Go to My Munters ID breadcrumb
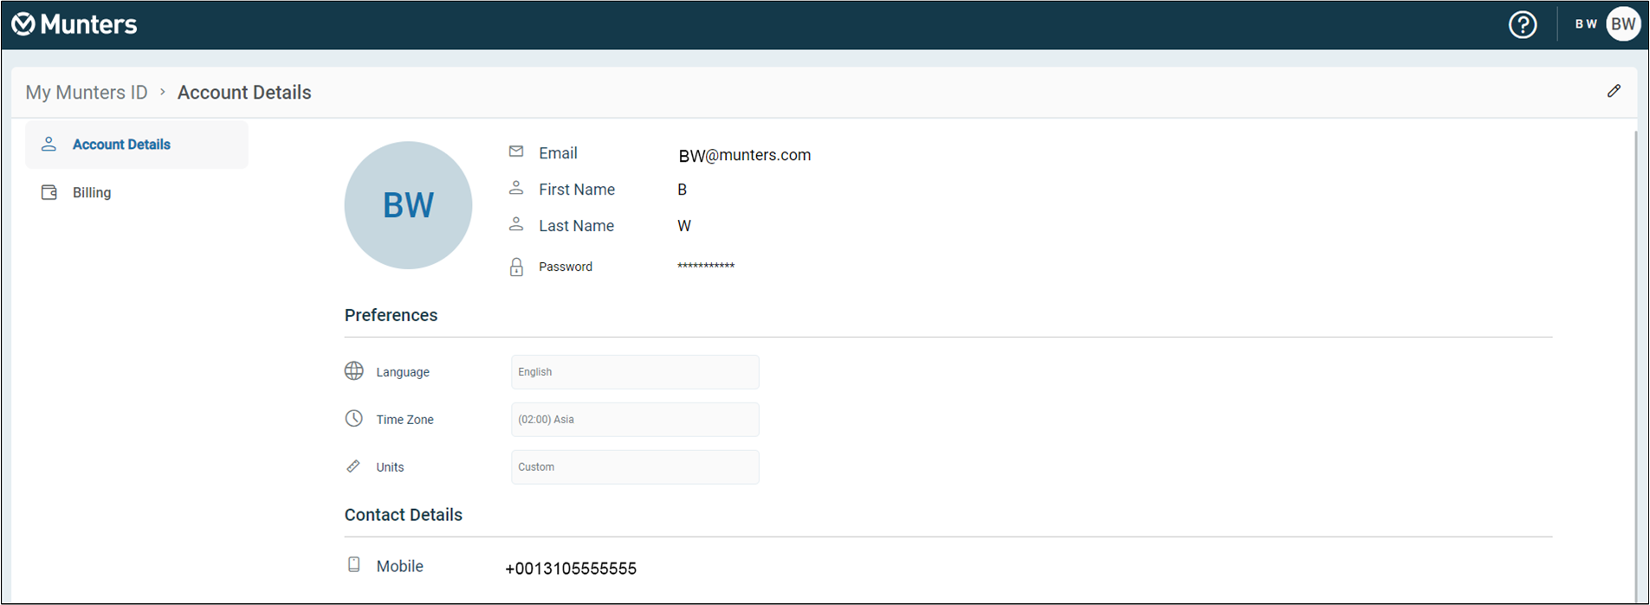1650x605 pixels. click(x=87, y=93)
